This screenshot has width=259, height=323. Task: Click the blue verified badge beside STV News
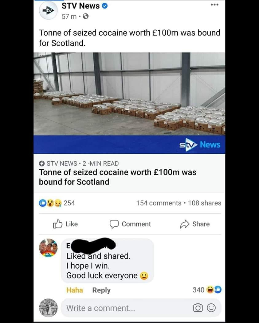[x=105, y=6]
